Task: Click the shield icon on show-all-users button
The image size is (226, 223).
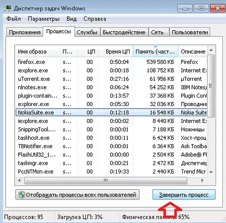Action: [x=21, y=195]
